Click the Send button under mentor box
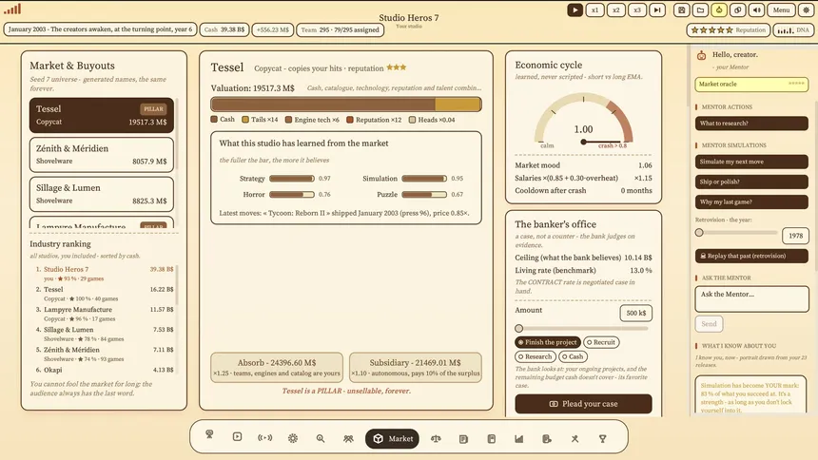Image resolution: width=818 pixels, height=460 pixels. click(x=709, y=324)
